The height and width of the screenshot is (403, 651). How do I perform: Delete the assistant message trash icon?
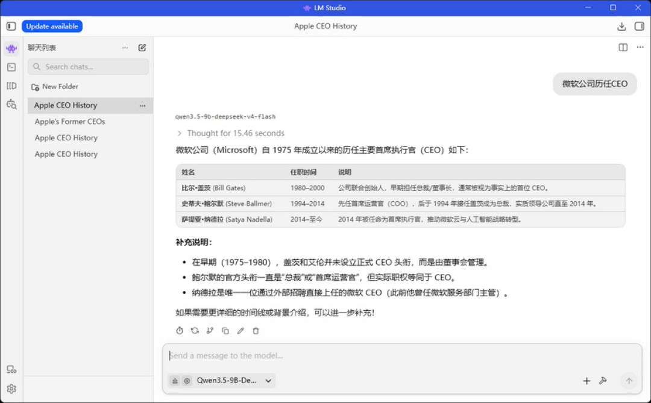[256, 331]
